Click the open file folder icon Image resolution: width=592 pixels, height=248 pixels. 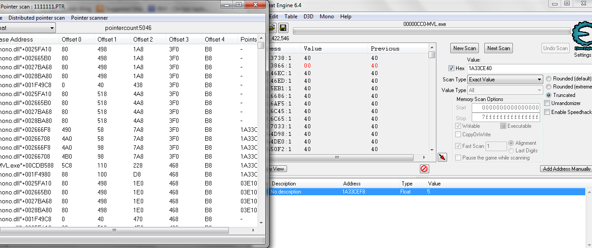click(272, 28)
